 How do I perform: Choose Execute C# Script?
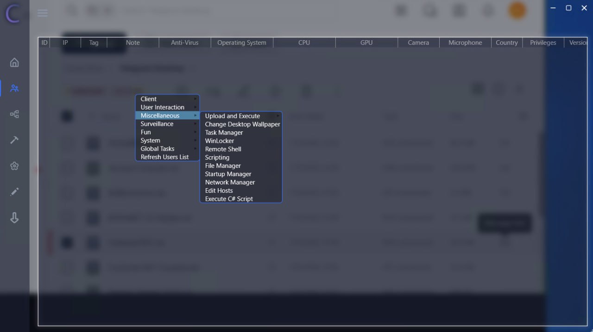(241, 199)
